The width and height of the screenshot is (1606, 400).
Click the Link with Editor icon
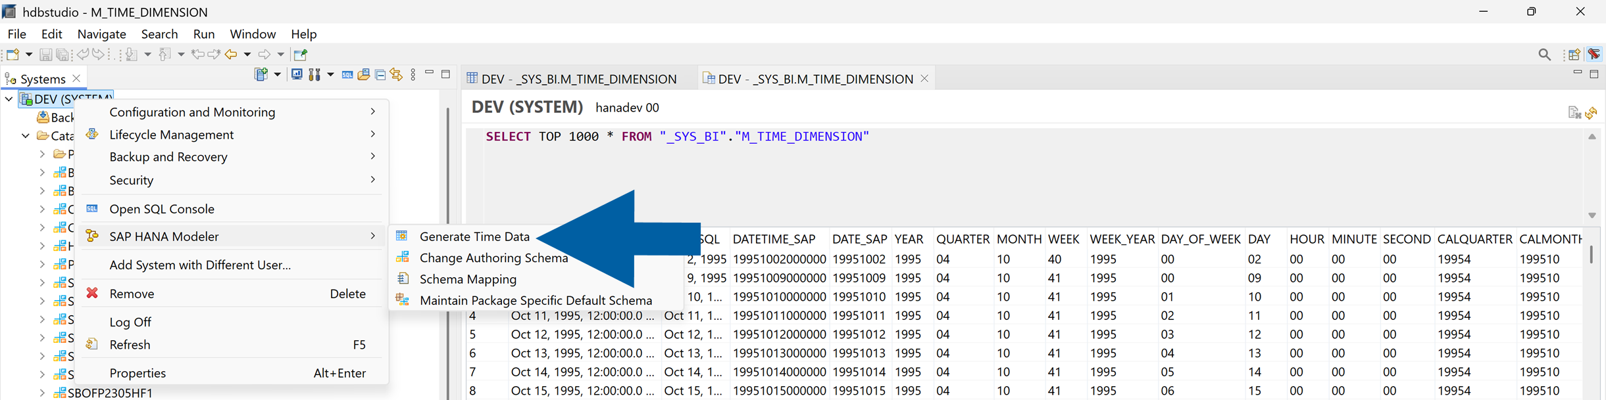coord(396,75)
